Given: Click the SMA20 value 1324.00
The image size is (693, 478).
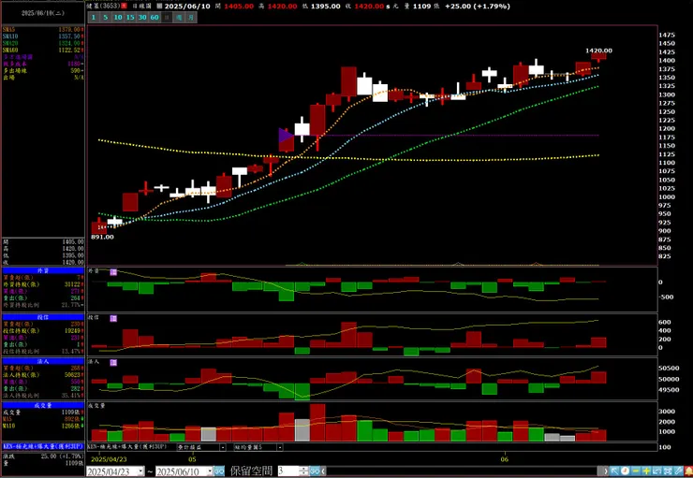Looking at the screenshot, I should click(69, 43).
